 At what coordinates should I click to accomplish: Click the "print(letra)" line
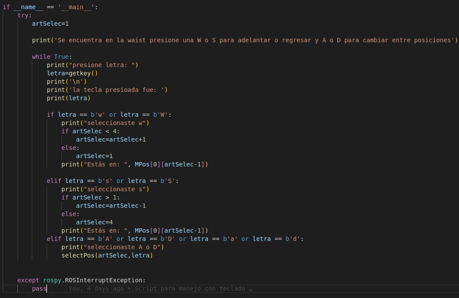[x=69, y=98]
